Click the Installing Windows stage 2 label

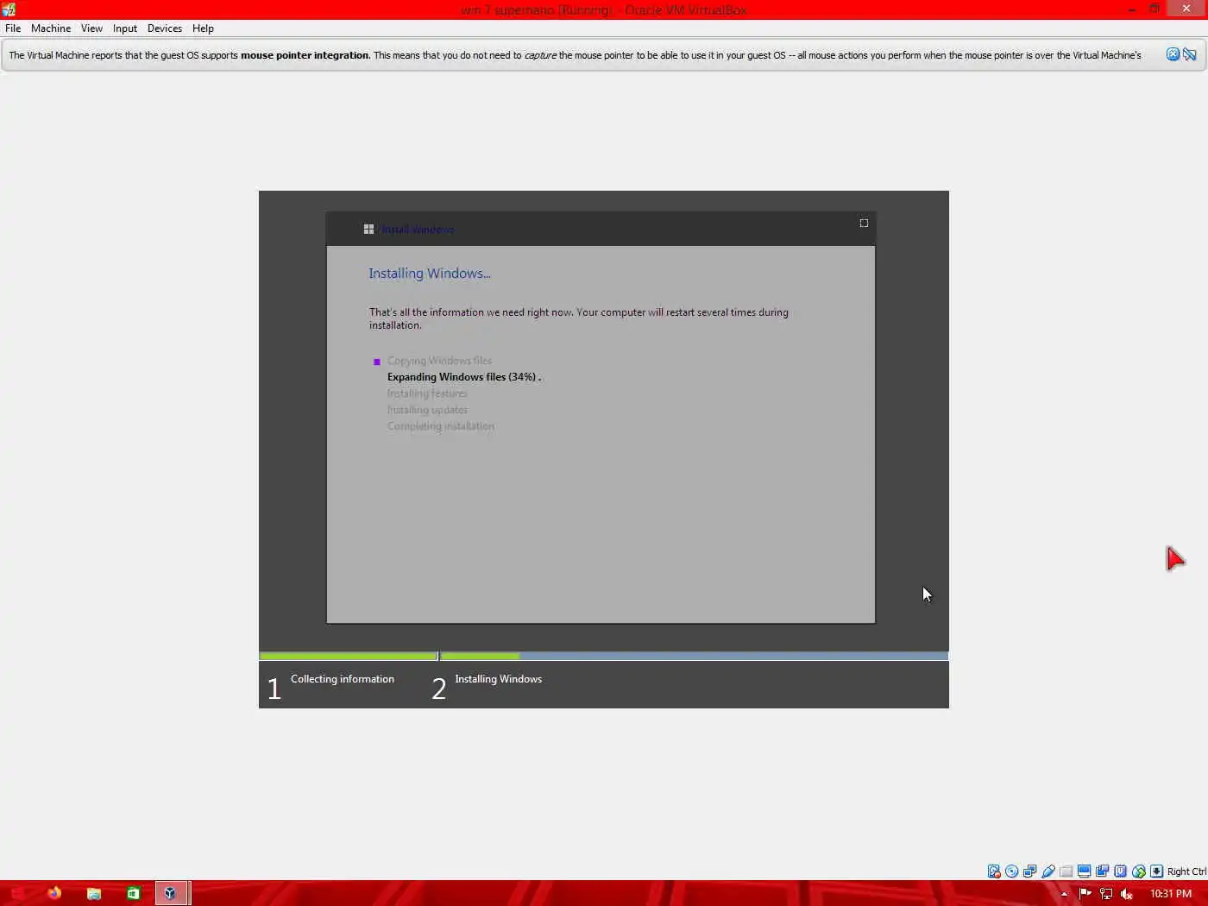click(x=498, y=679)
